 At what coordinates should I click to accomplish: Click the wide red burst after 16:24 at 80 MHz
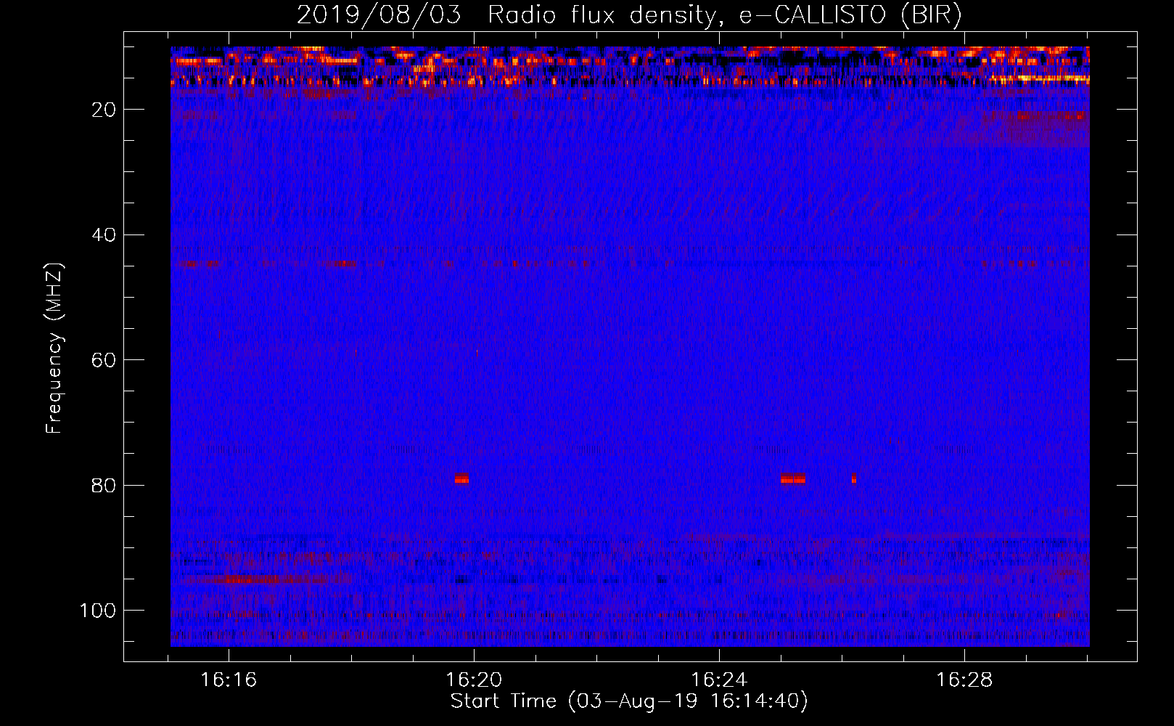793,478
